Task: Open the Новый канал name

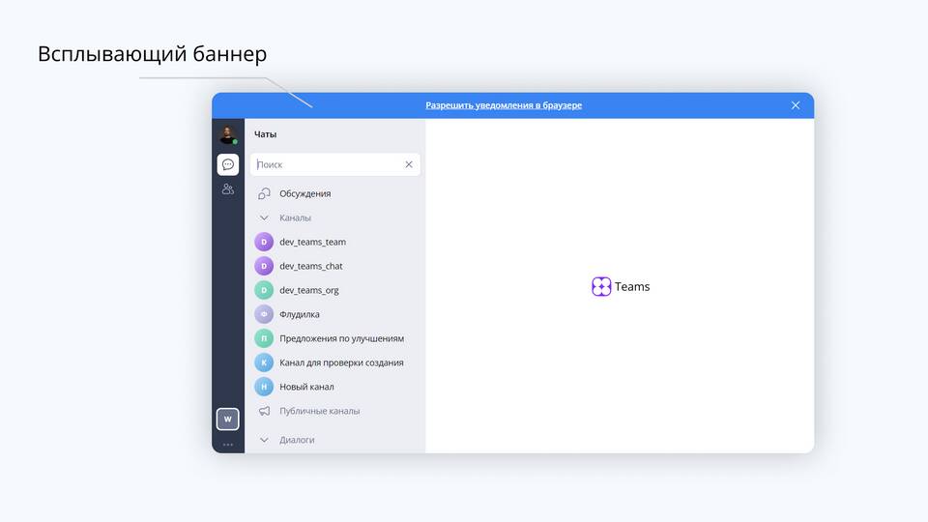Action: [306, 387]
